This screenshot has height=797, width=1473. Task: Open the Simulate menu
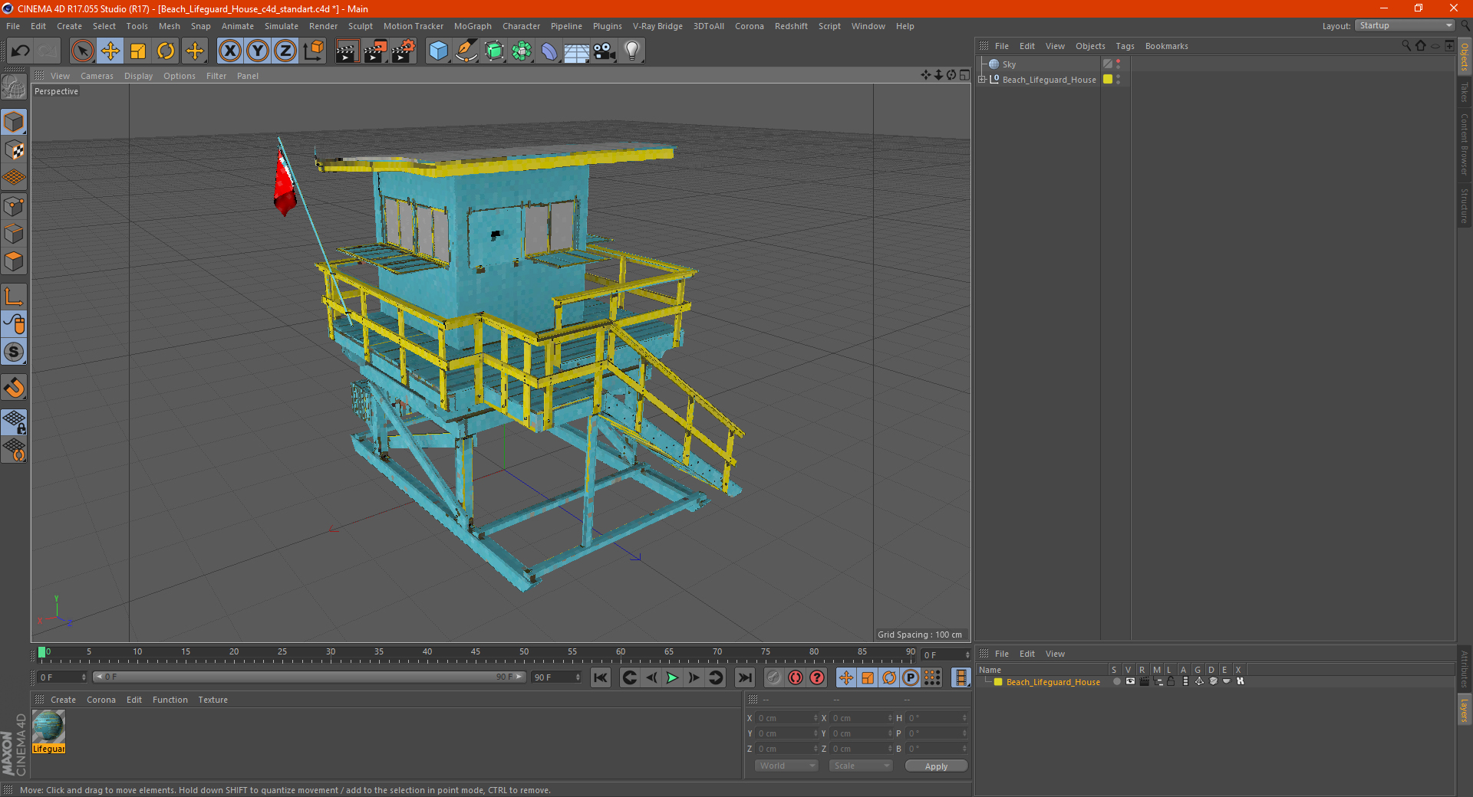coord(282,26)
